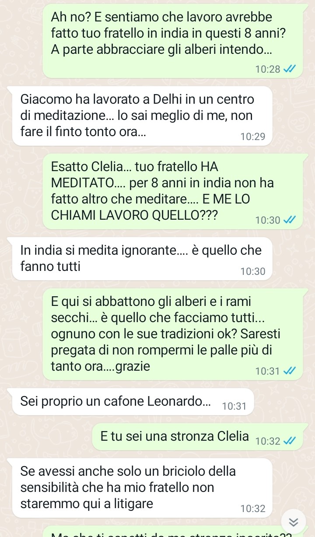
Task: Select the message 'E qui si abbattono gli alberi'
Action: [173, 334]
